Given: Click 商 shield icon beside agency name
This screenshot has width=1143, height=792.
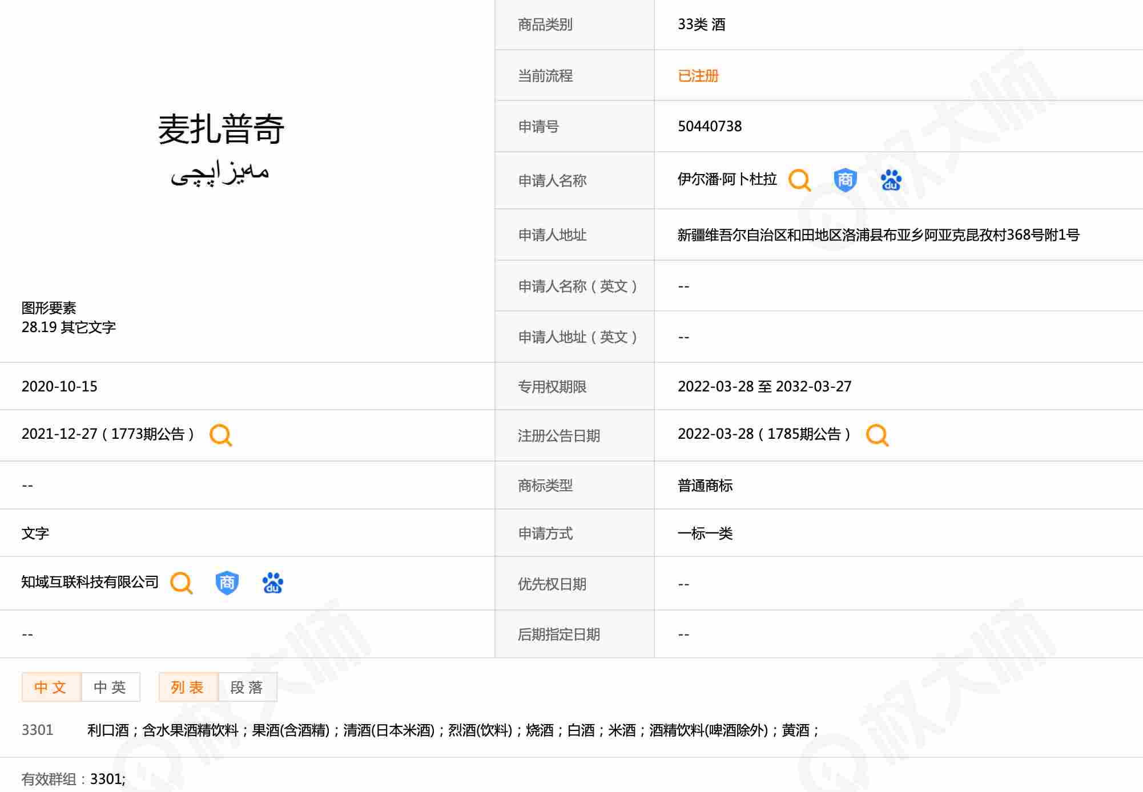Looking at the screenshot, I should coord(227,583).
